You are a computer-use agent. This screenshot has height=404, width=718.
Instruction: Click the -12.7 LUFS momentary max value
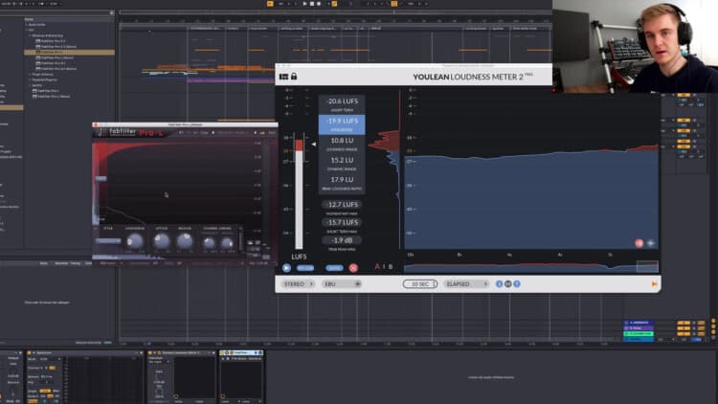click(342, 204)
